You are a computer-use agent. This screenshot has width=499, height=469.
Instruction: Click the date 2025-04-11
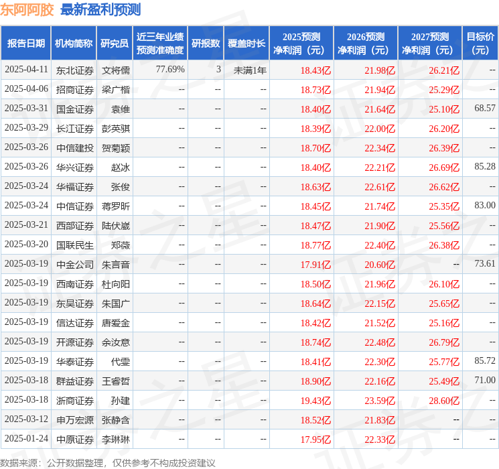tap(26, 70)
